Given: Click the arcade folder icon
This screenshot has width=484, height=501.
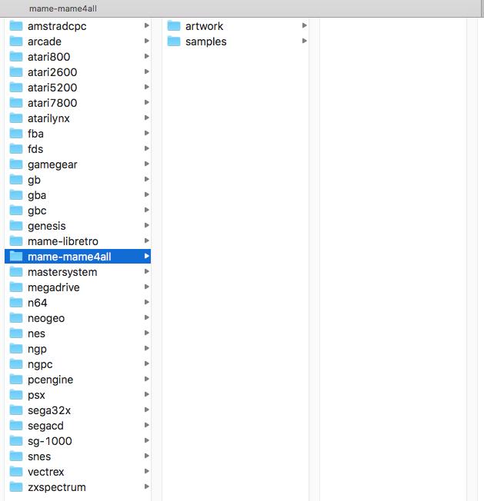Looking at the screenshot, I should tap(16, 41).
